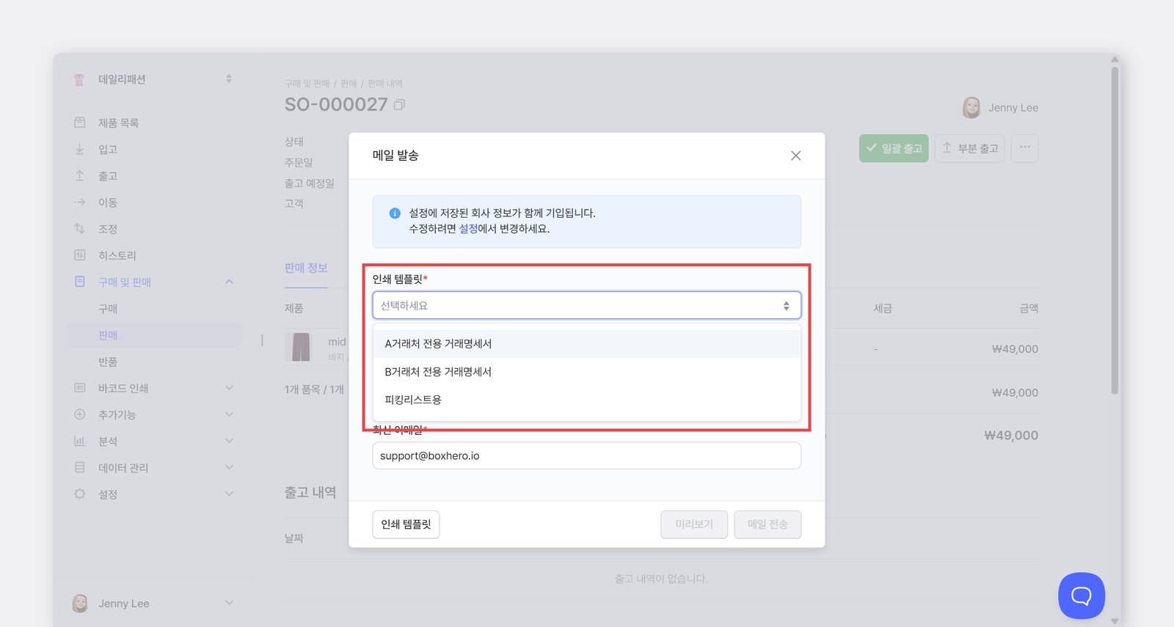Image resolution: width=1174 pixels, height=627 pixels.
Task: Expand the 분석 chevron
Action: (229, 441)
